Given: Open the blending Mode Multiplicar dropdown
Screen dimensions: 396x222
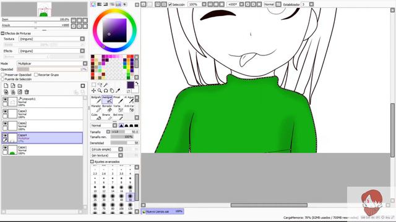Looking at the screenshot, I should coord(85,64).
